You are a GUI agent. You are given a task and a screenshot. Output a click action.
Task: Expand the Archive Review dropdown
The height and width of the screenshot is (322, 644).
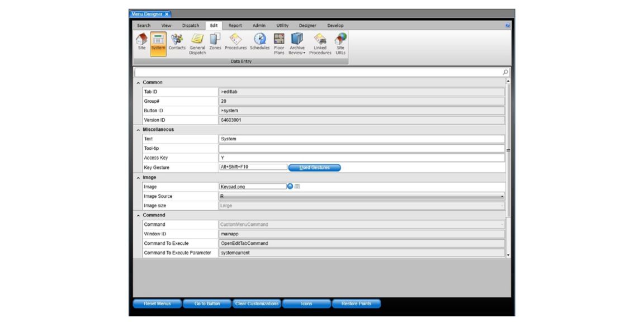pos(297,53)
